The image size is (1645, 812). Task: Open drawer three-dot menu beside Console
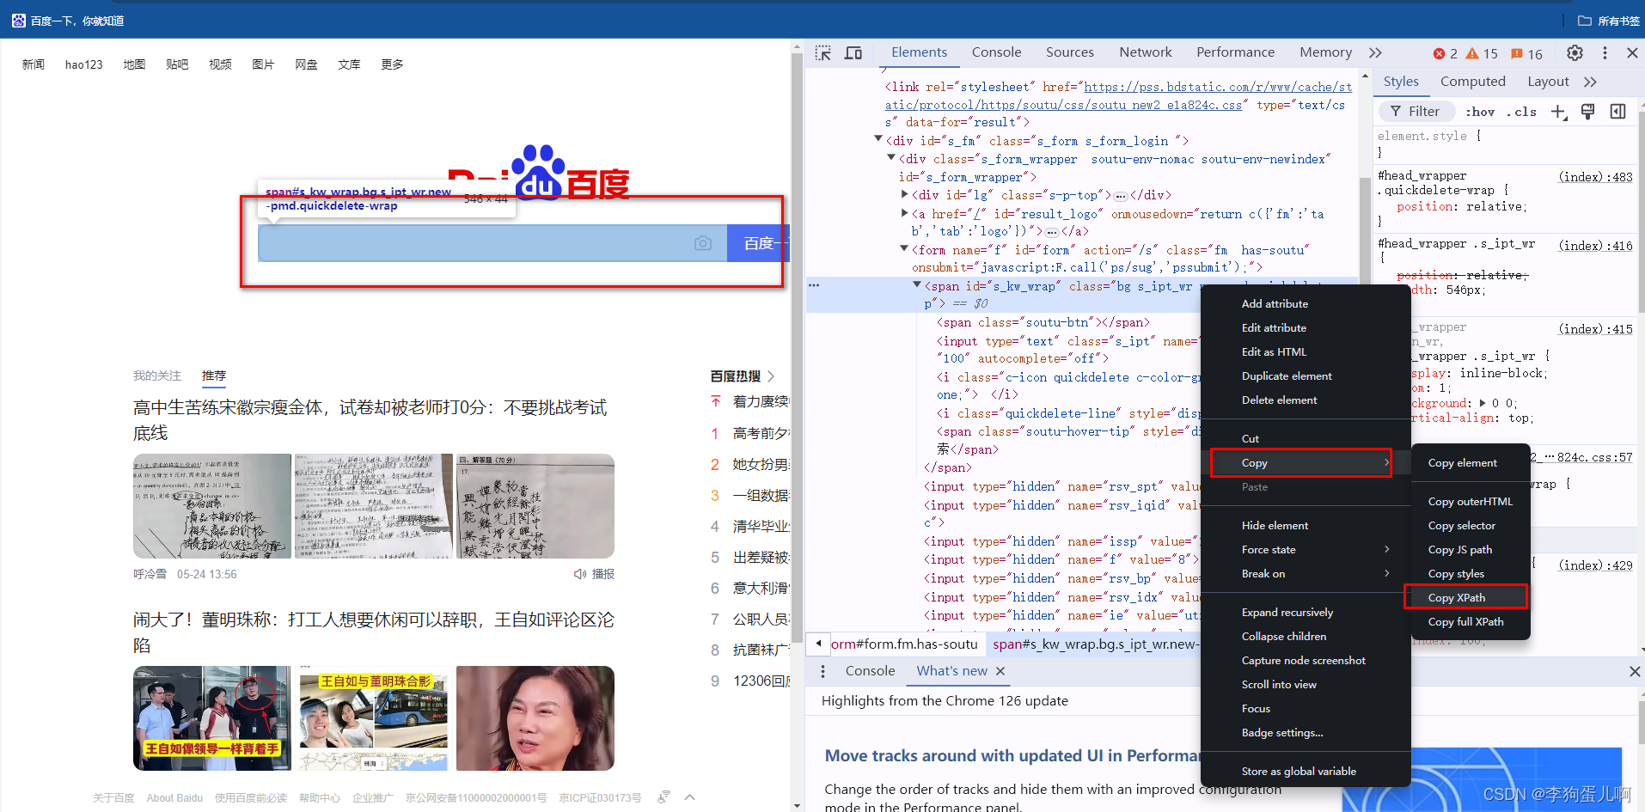point(822,671)
